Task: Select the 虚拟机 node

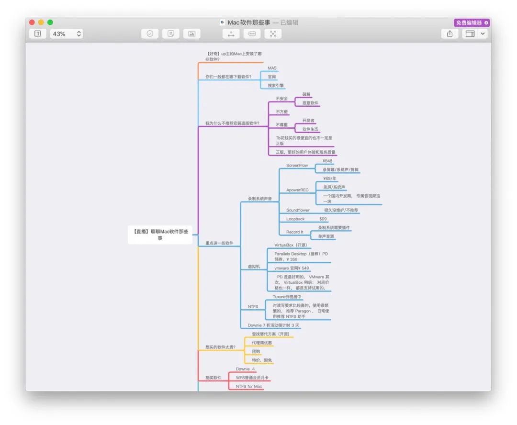Action: pyautogui.click(x=254, y=267)
